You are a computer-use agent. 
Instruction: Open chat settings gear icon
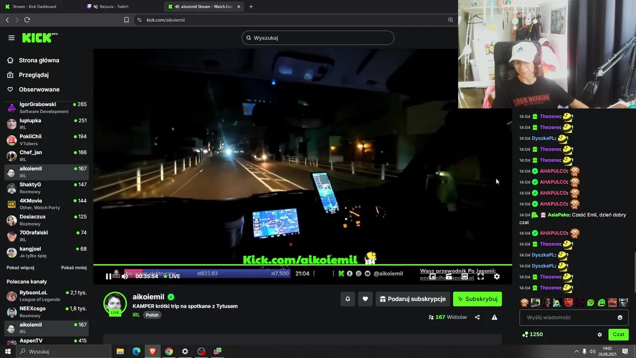[x=600, y=335]
